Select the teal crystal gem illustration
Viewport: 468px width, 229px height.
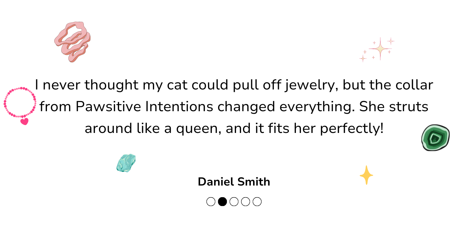pos(126,163)
